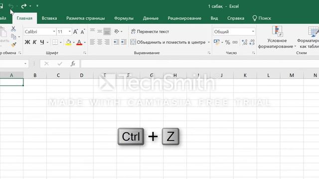
Task: Open the Формулы ribbon tab
Action: click(124, 18)
